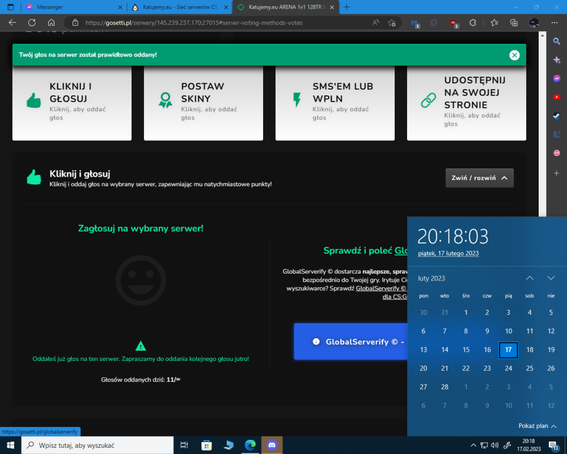Open the Windows Start menu

10,445
